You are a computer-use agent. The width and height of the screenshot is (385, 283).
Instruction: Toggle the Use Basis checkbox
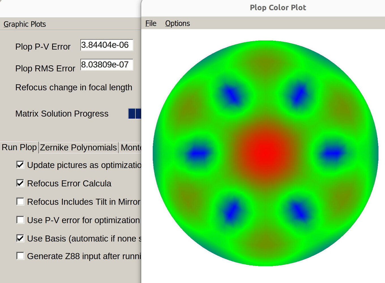20,238
